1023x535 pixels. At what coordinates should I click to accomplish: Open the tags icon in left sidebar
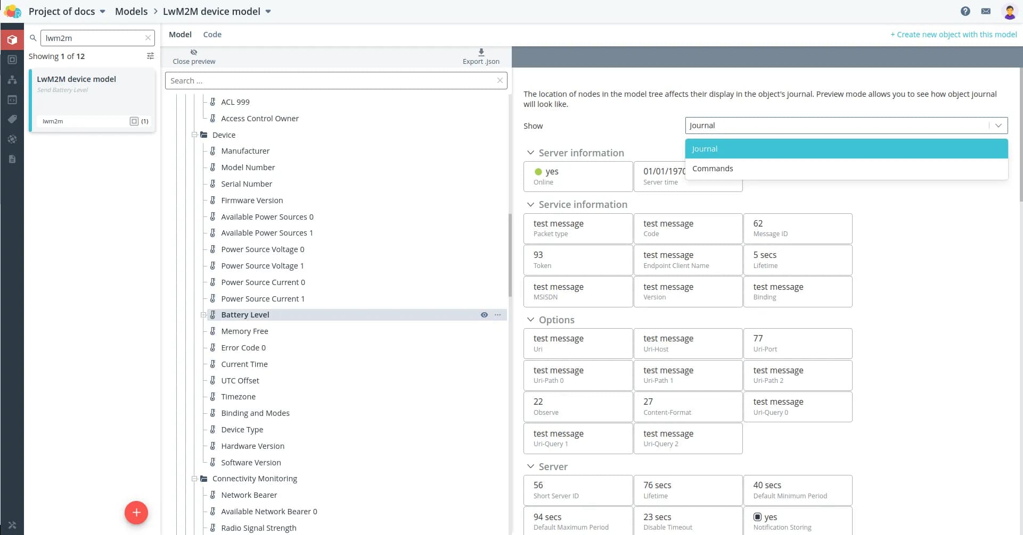click(12, 119)
